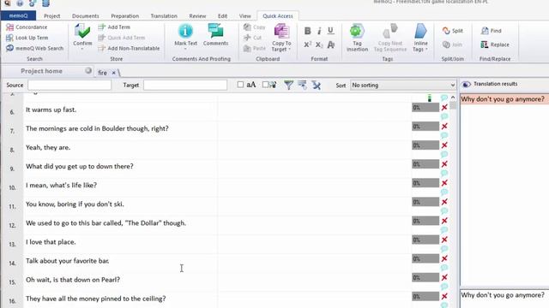This screenshot has width=549, height=308.
Task: Apply superscript formatting
Action: (x=307, y=44)
